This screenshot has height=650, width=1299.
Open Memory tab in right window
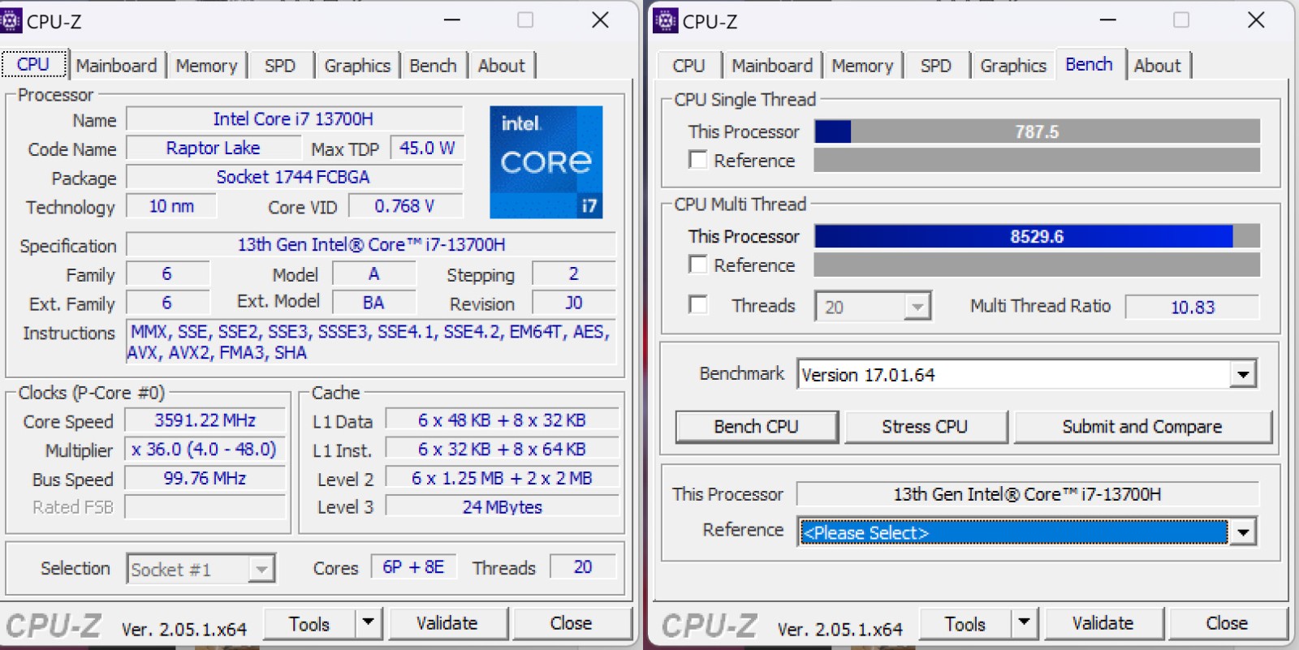point(862,66)
